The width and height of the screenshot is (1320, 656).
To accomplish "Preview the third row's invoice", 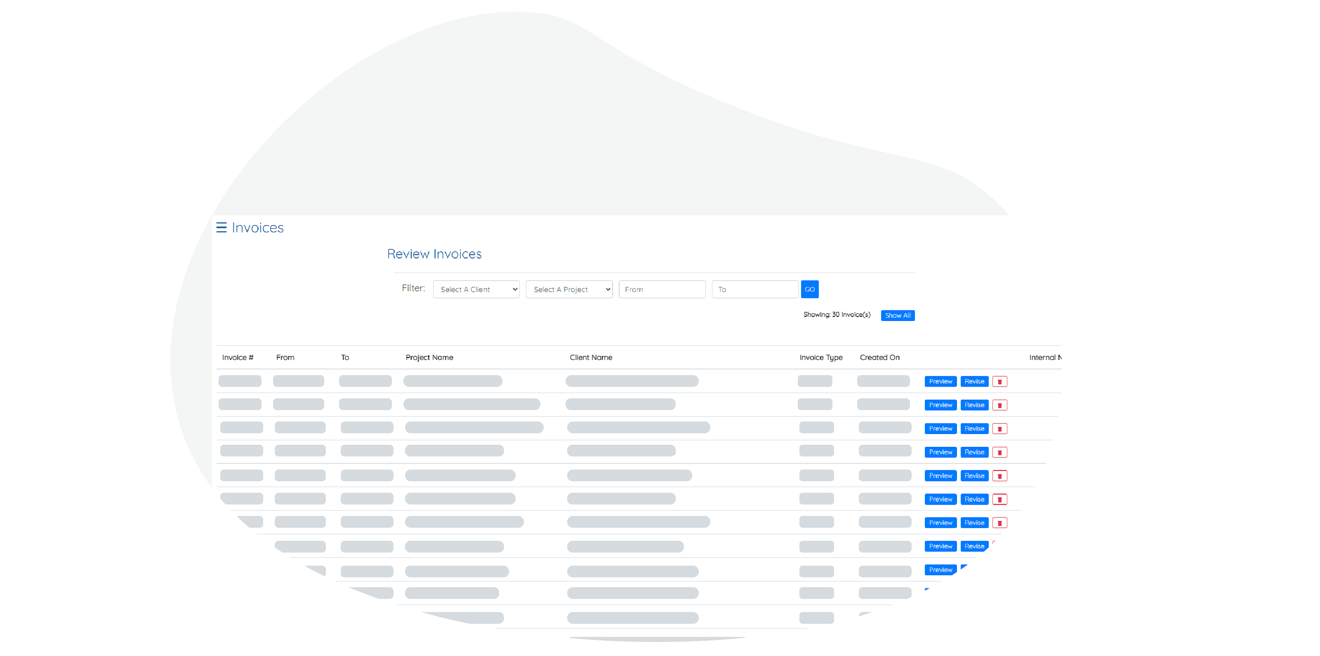I will point(940,428).
